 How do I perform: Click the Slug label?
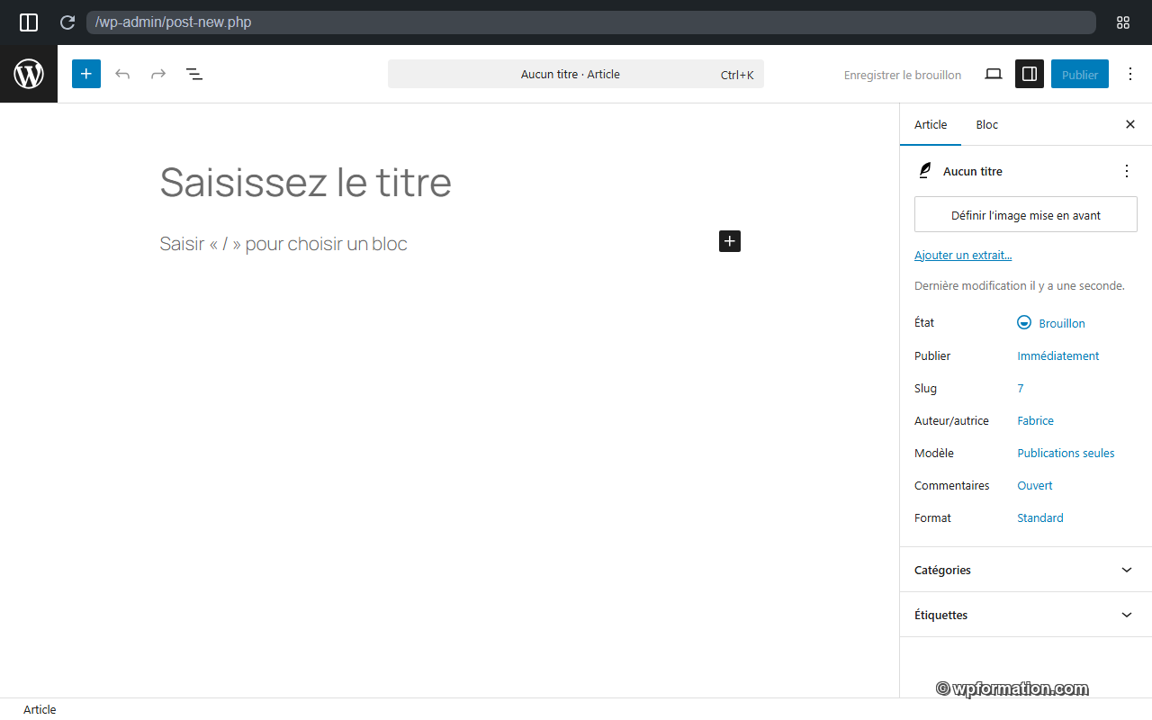tap(925, 388)
